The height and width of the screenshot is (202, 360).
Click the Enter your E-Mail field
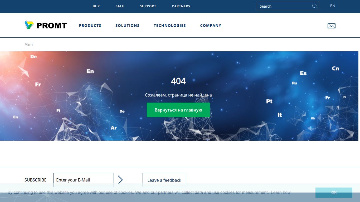click(83, 180)
